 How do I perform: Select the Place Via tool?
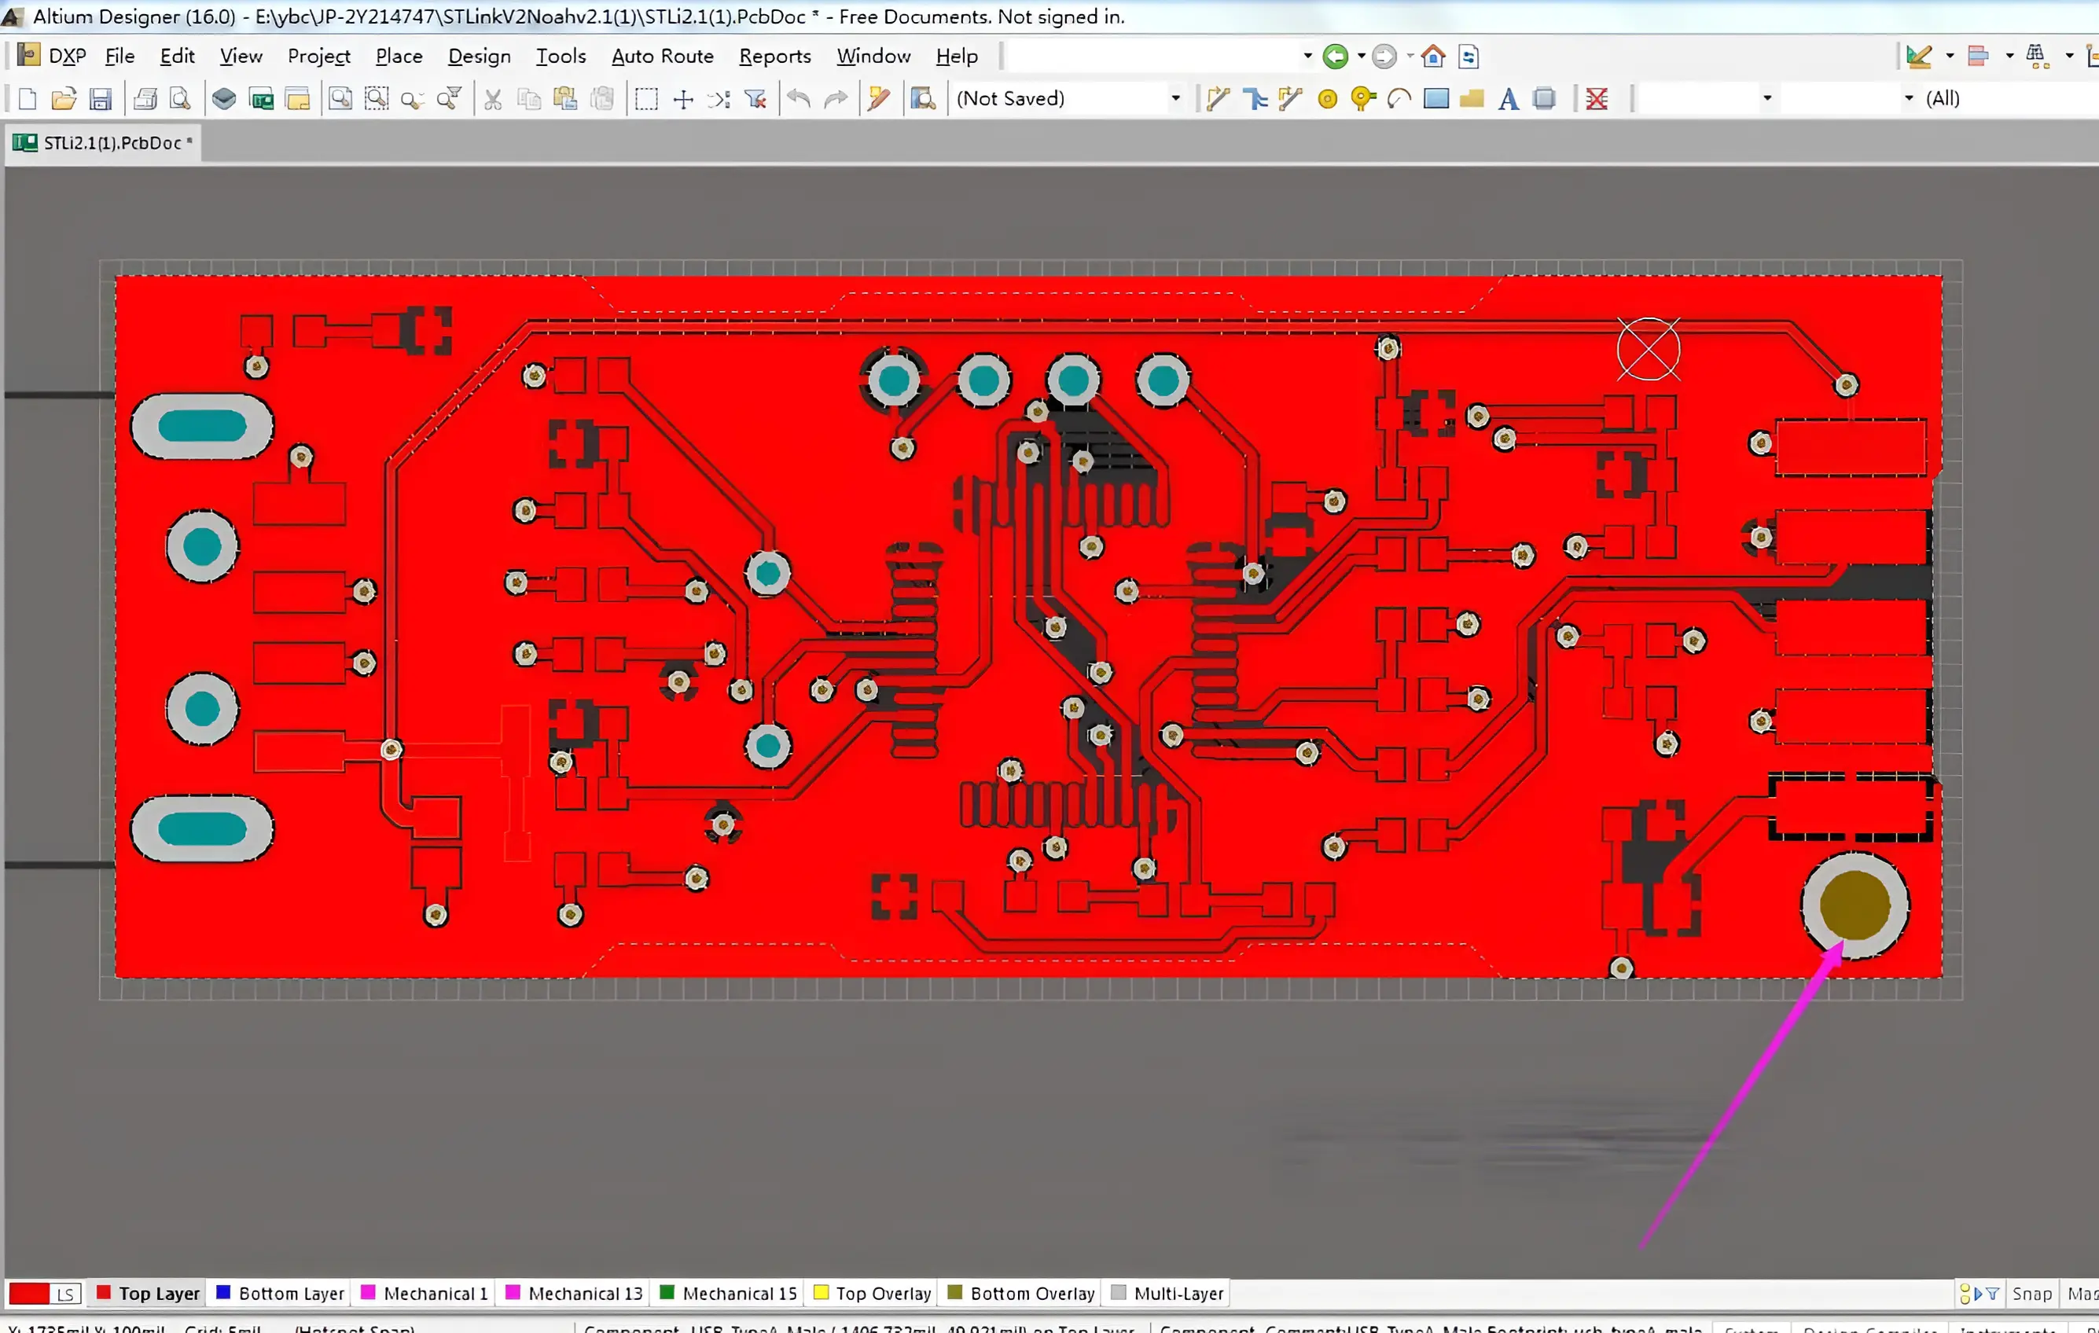point(1362,99)
